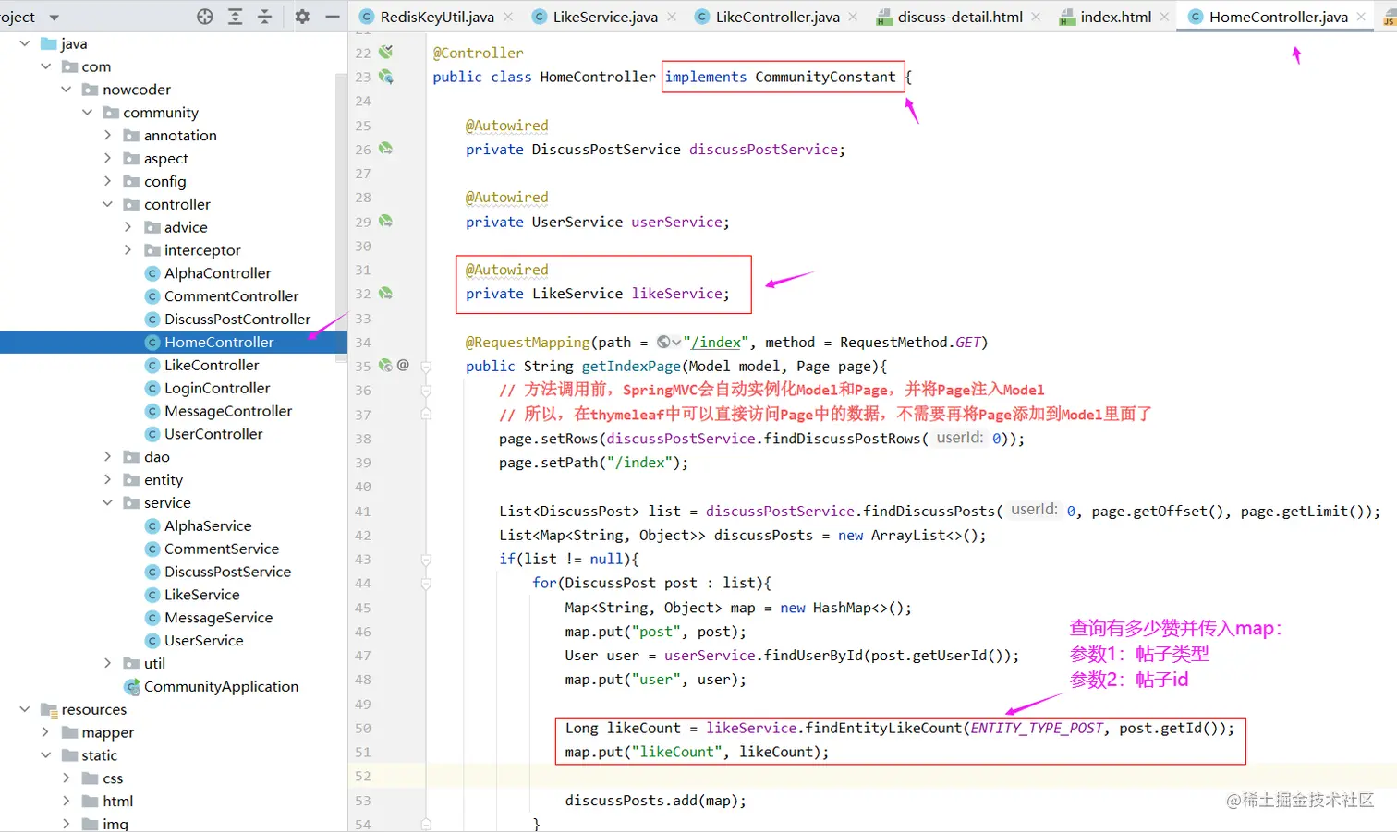
Task: Click the Expand All icon in project toolbar
Action: pos(236,17)
